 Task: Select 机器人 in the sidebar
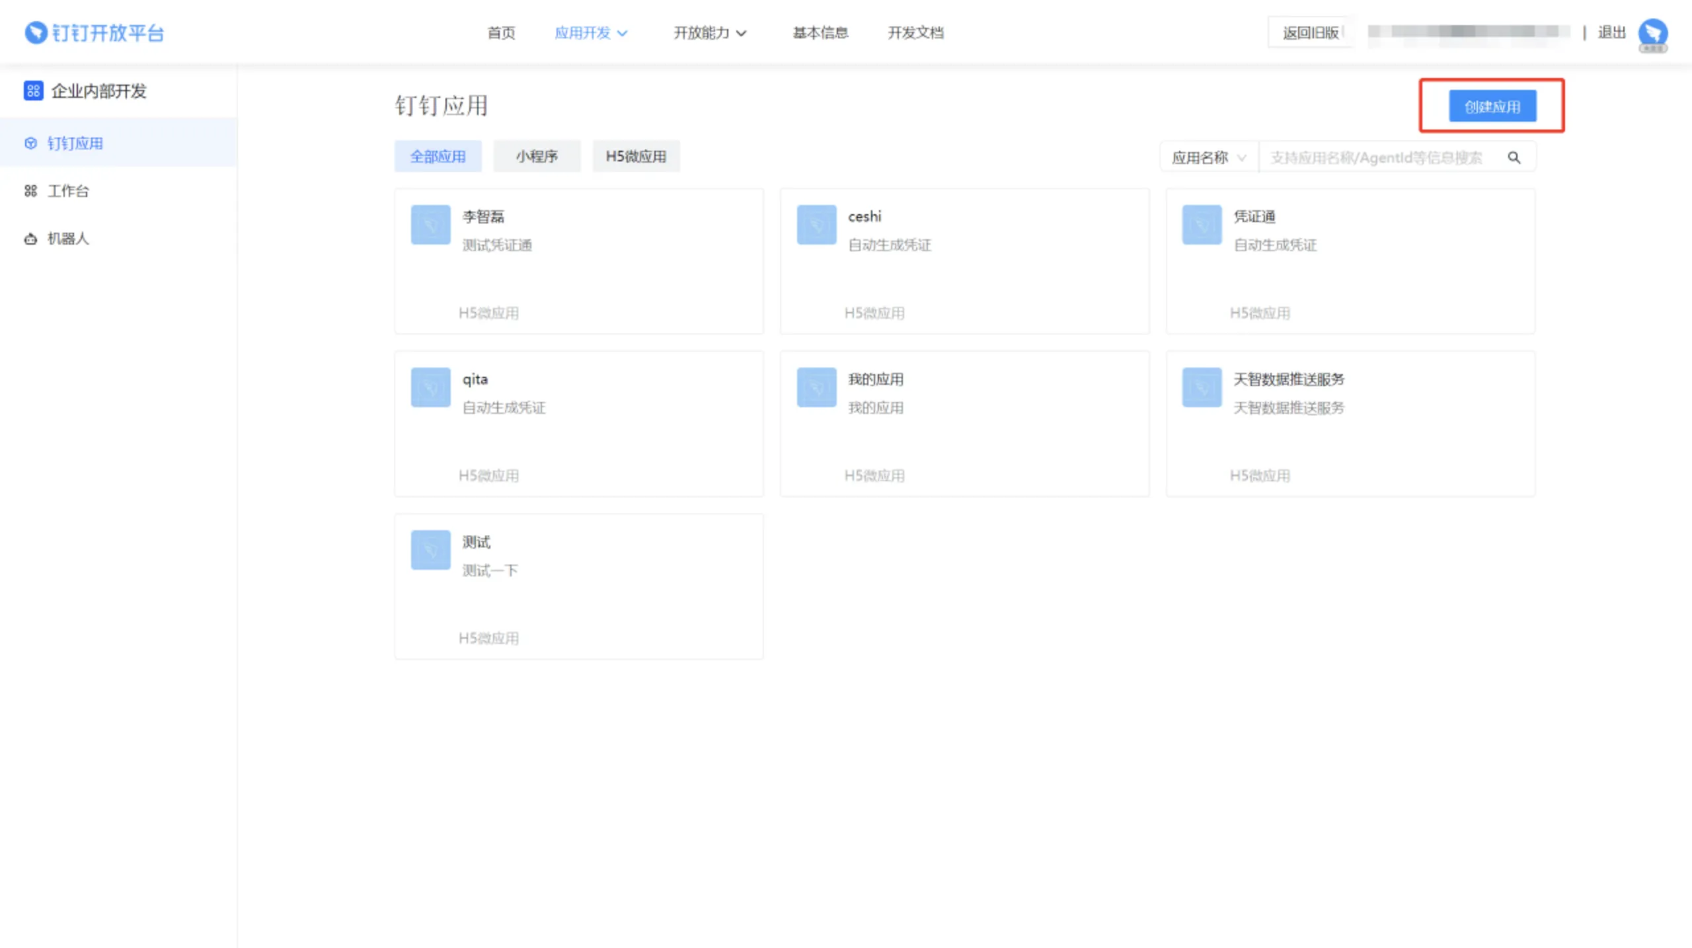[118, 239]
